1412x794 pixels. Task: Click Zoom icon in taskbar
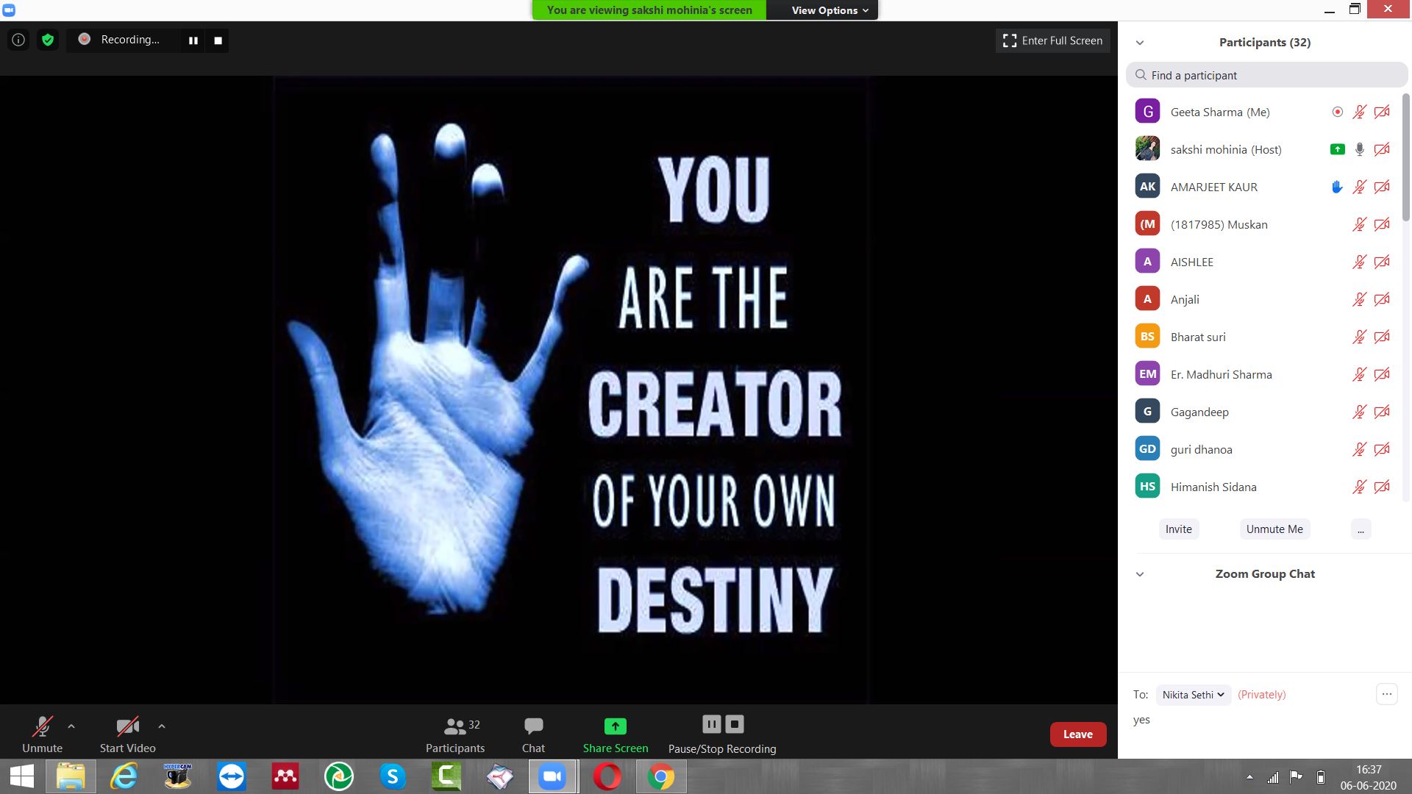click(x=552, y=776)
